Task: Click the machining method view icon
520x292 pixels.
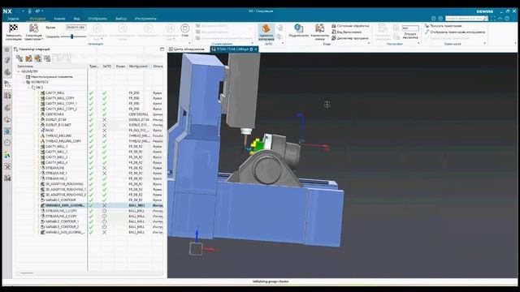Action: pyautogui.click(x=47, y=58)
